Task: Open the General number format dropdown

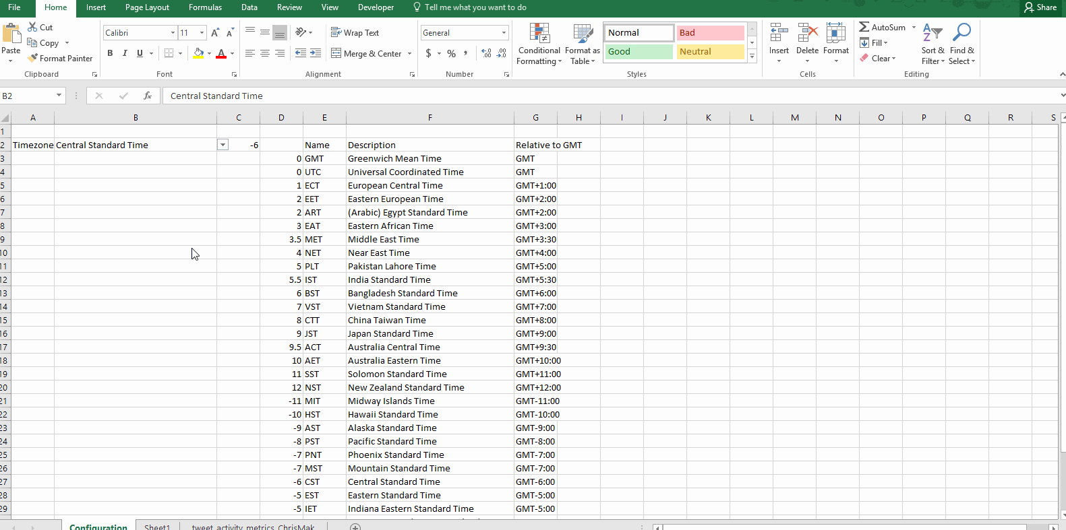Action: point(504,32)
